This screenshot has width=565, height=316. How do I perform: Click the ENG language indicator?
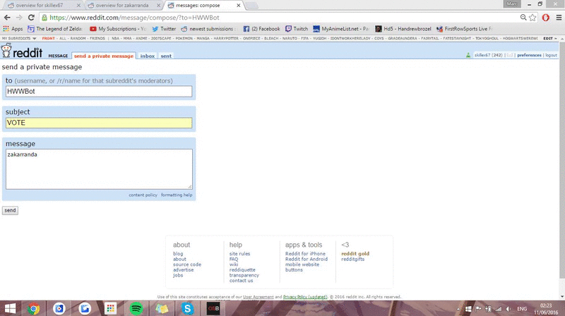click(x=522, y=309)
